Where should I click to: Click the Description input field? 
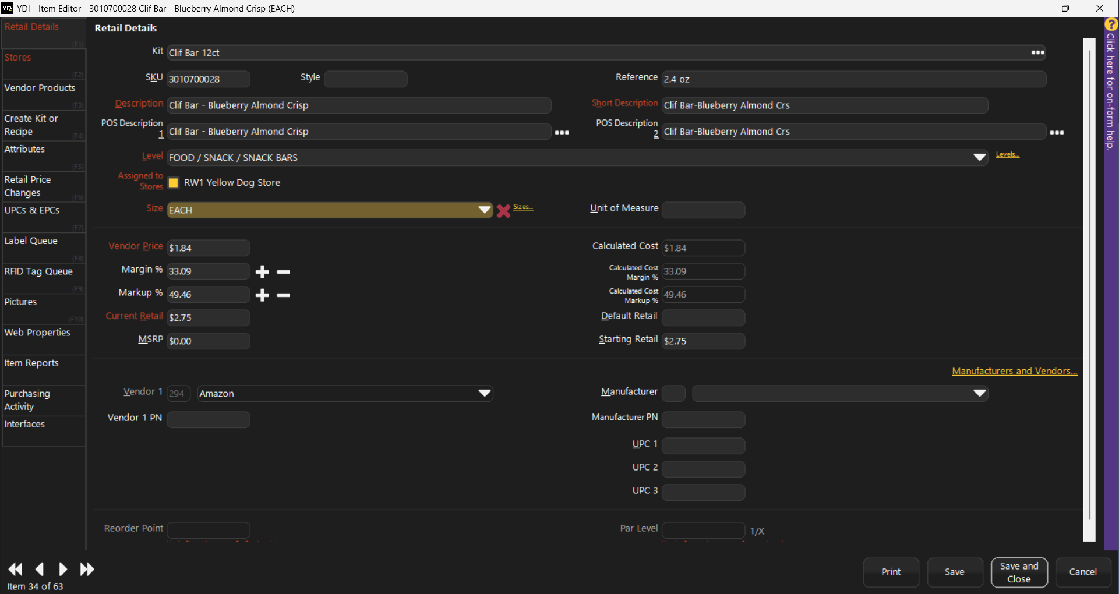359,105
